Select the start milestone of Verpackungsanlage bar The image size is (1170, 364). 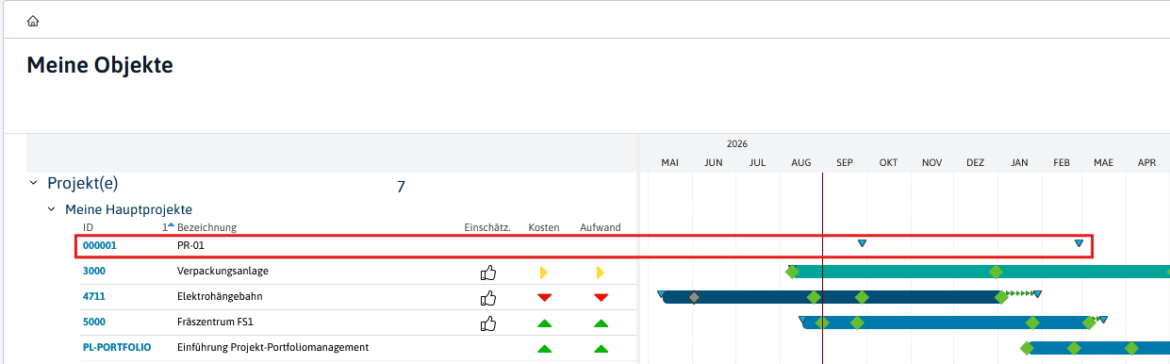tap(792, 272)
